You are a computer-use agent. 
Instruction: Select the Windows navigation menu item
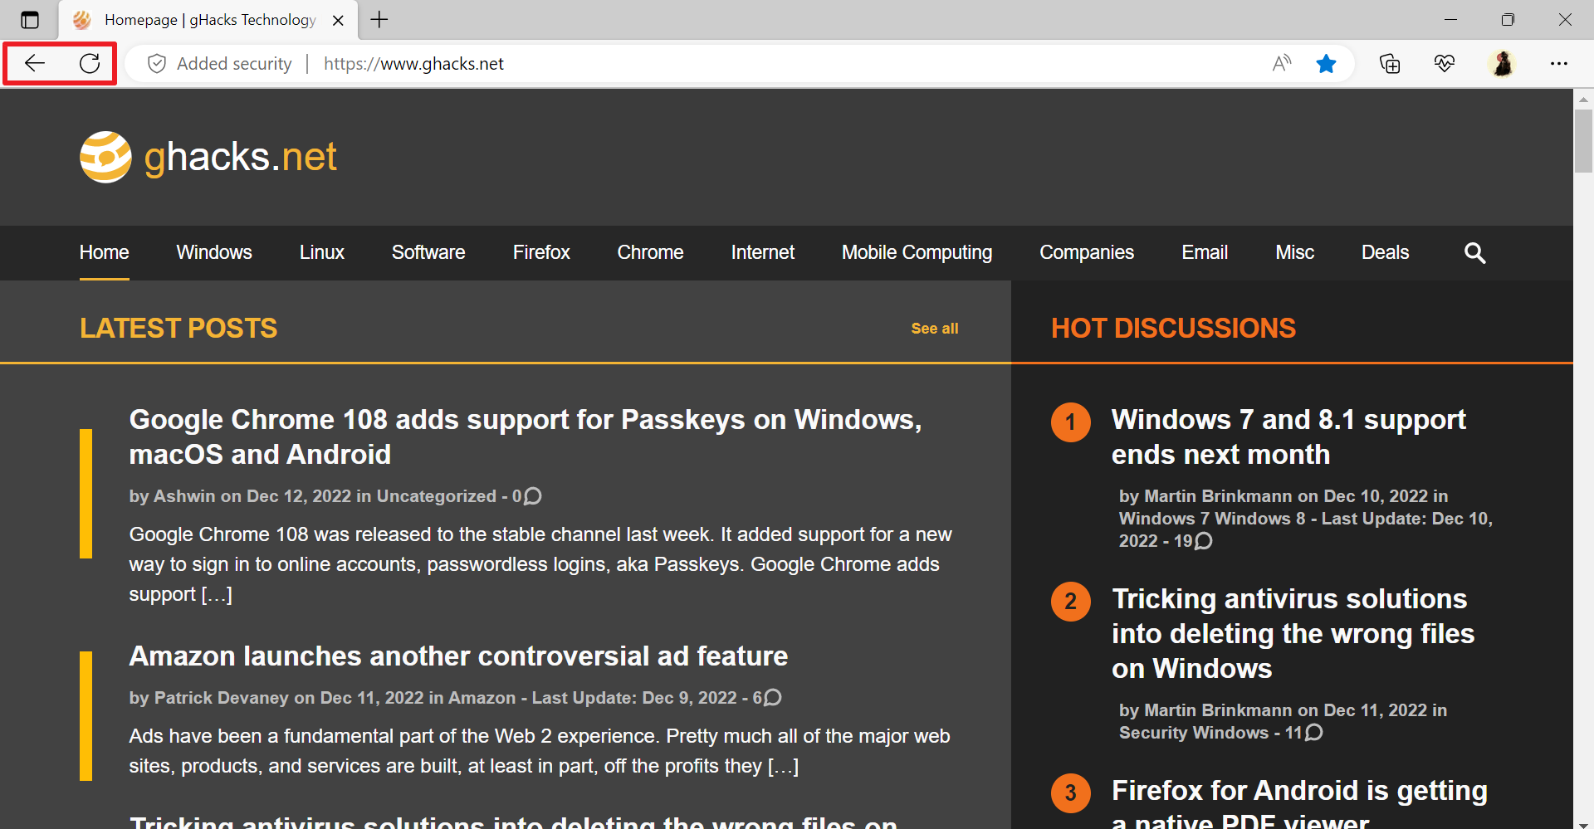tap(213, 252)
